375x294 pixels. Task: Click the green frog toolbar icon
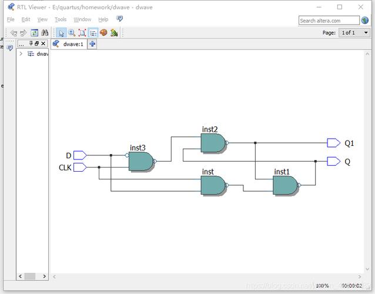pos(114,32)
